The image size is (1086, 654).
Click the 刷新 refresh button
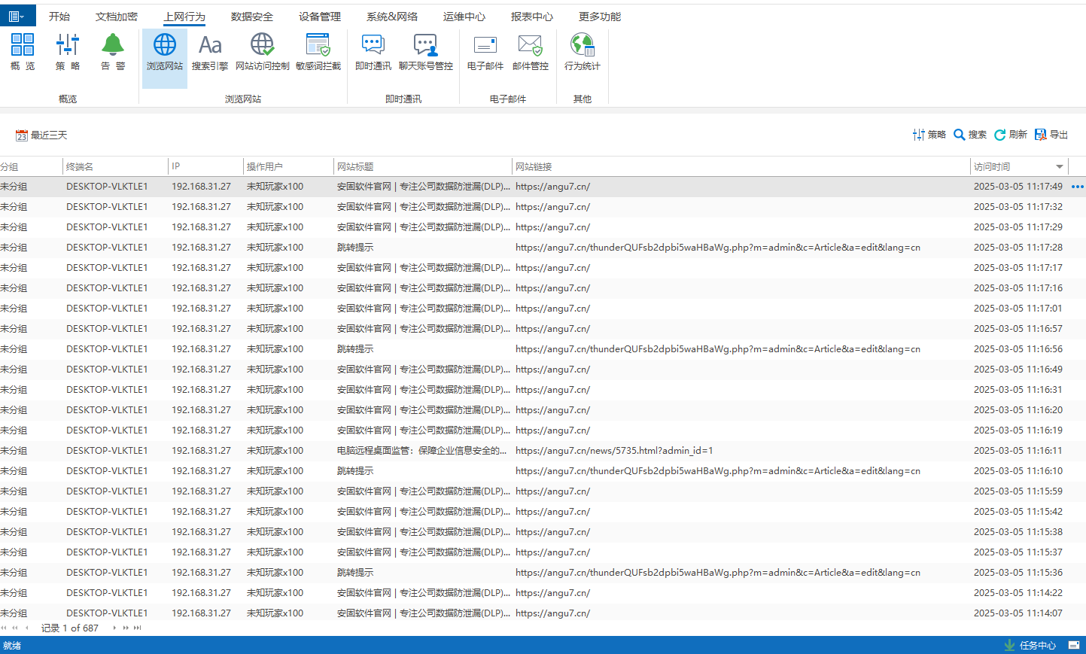1011,135
